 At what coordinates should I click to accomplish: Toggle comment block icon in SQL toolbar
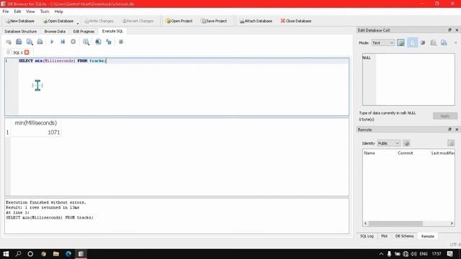tap(121, 42)
